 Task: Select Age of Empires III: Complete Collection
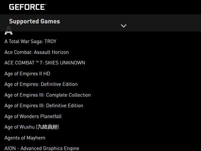48,95
